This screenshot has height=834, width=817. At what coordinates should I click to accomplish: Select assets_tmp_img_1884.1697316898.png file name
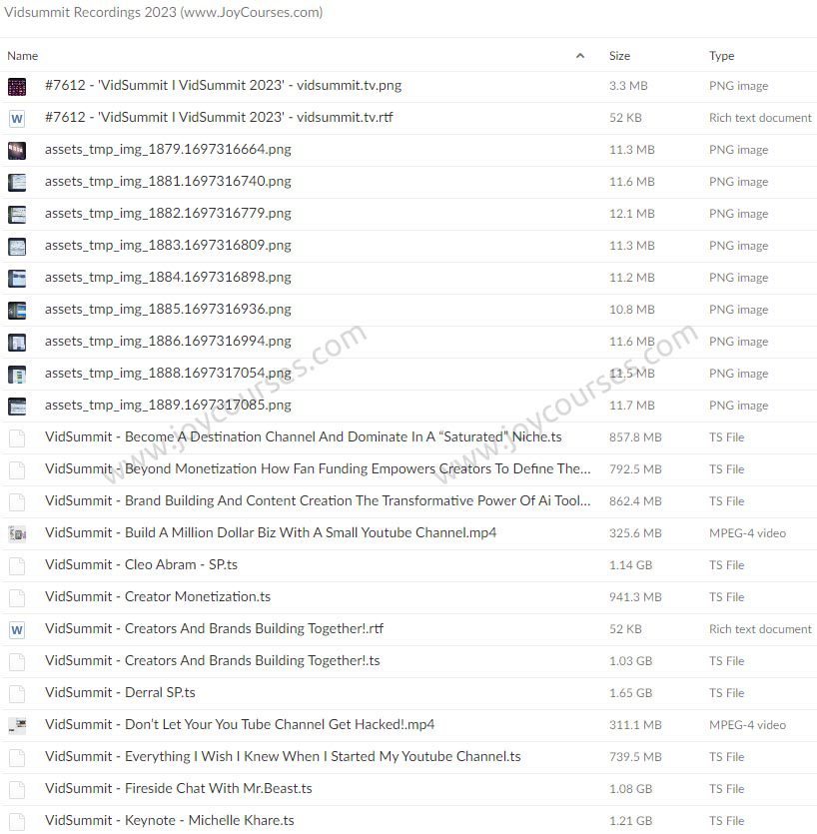coord(168,277)
